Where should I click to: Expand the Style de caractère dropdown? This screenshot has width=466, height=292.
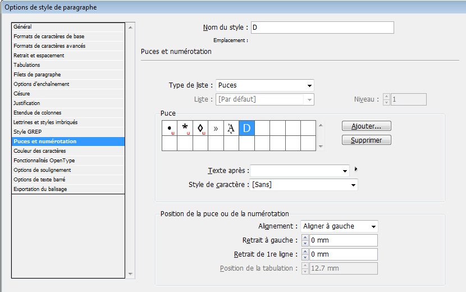click(353, 185)
